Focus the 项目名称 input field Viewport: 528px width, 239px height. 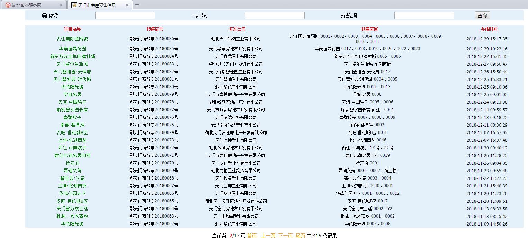coord(125,16)
